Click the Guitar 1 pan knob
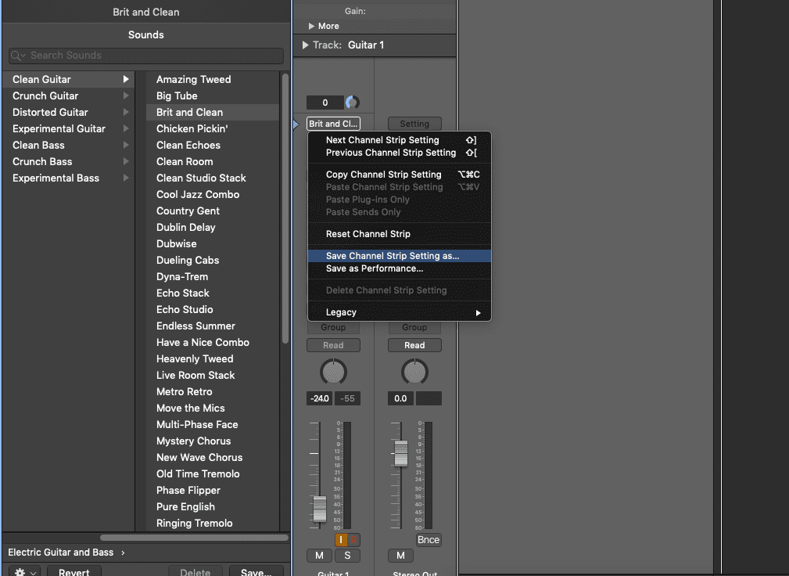 333,372
